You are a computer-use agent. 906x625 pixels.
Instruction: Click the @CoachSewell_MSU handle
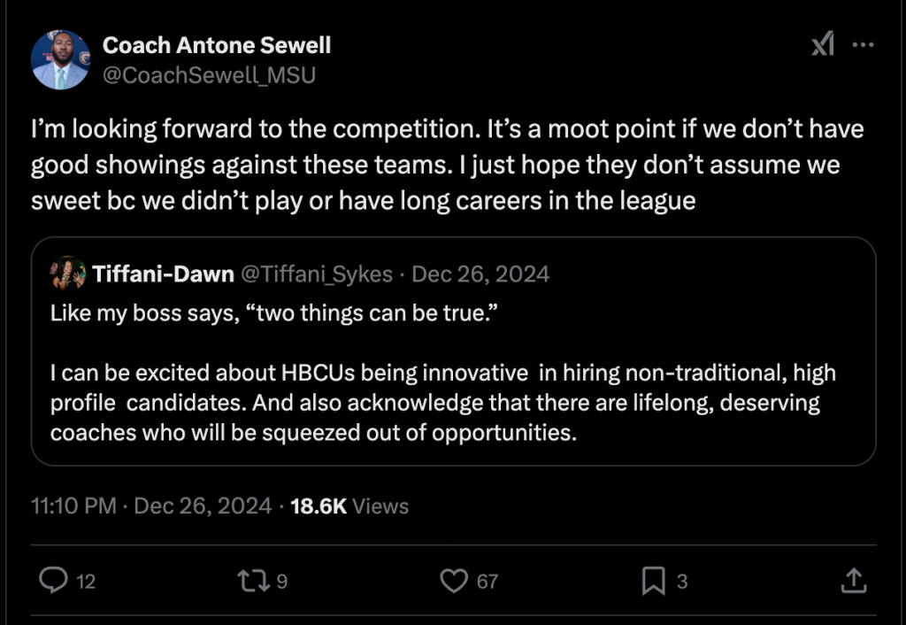pos(209,75)
